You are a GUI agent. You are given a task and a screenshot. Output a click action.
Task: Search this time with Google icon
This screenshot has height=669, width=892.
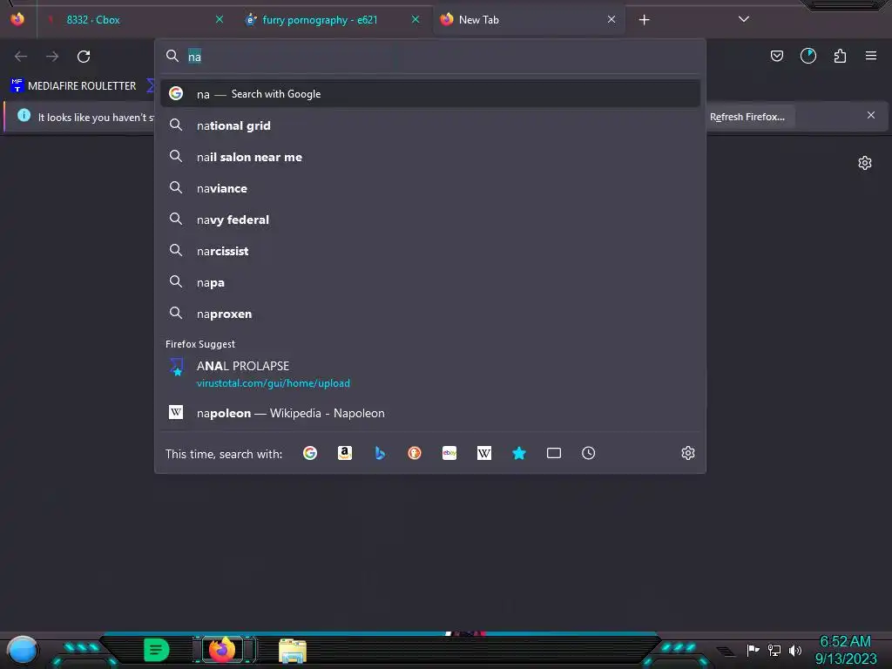(x=310, y=453)
